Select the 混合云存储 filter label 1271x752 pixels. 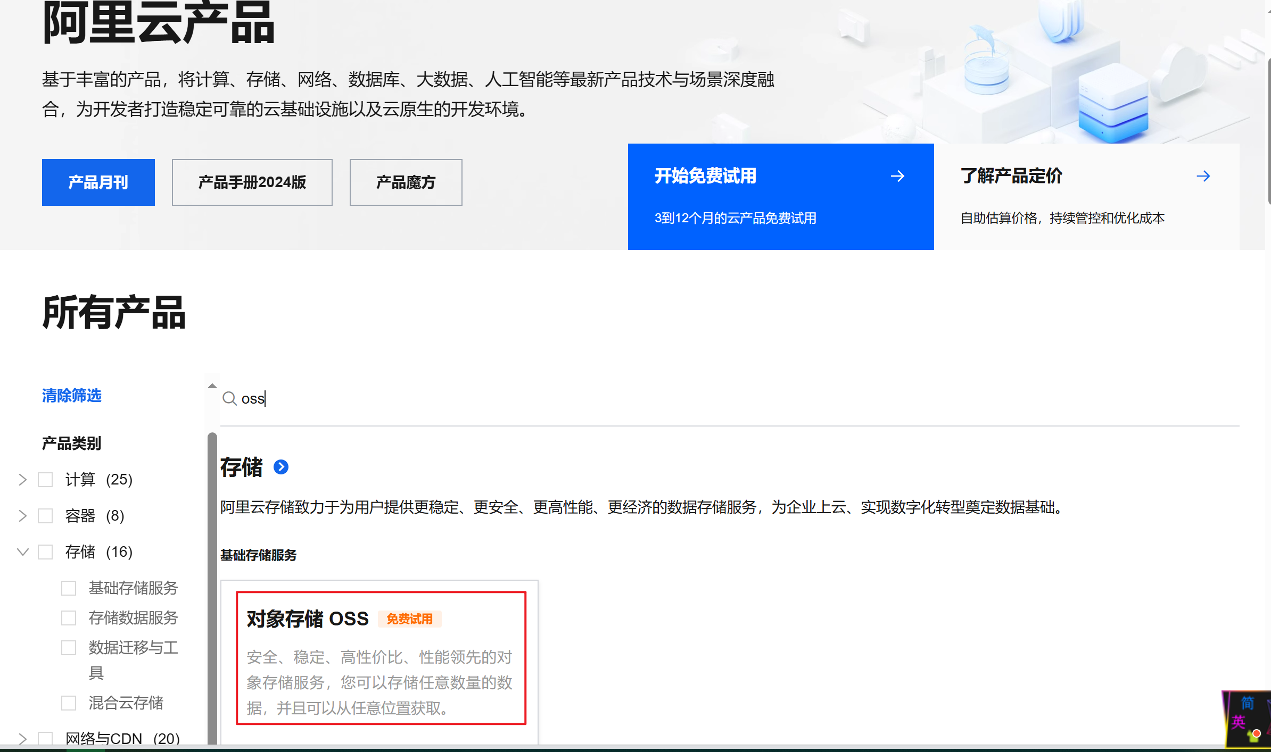126,703
